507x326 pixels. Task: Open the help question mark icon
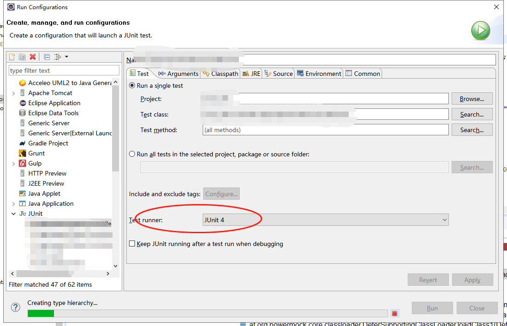[x=16, y=307]
